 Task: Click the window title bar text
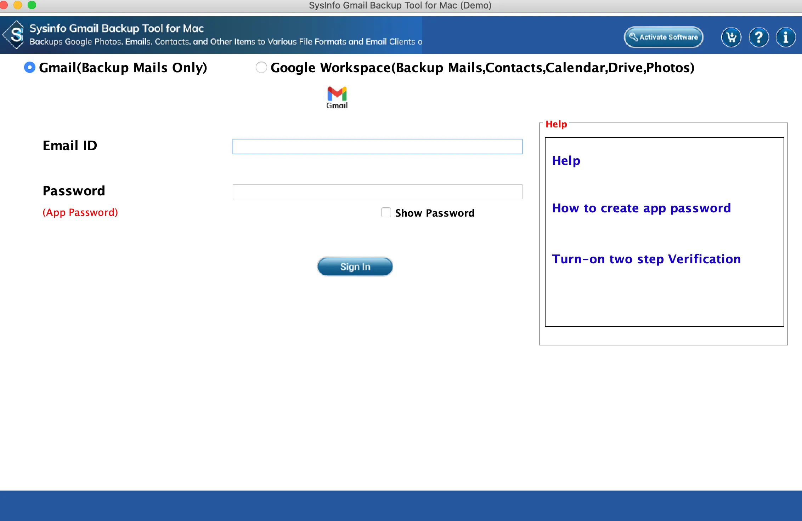tap(400, 5)
